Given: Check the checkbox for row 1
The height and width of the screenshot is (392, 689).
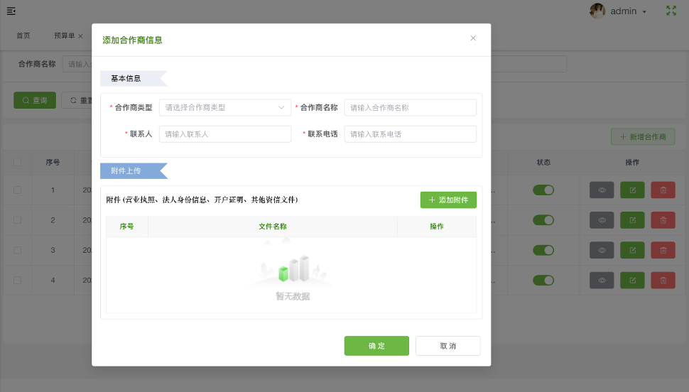Looking at the screenshot, I should [x=18, y=190].
